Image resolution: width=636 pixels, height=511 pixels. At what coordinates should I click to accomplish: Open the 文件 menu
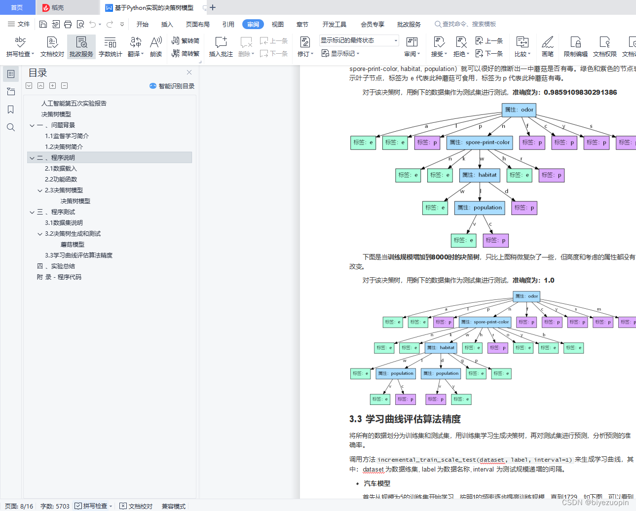(19, 24)
